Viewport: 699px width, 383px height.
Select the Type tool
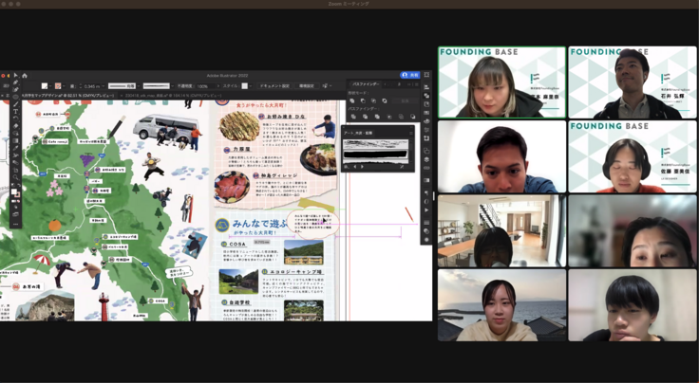[16, 112]
